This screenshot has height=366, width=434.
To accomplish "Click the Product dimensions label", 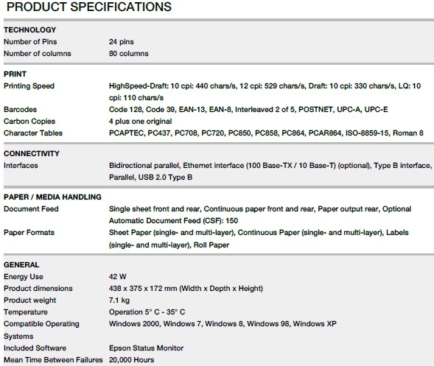I will click(38, 289).
